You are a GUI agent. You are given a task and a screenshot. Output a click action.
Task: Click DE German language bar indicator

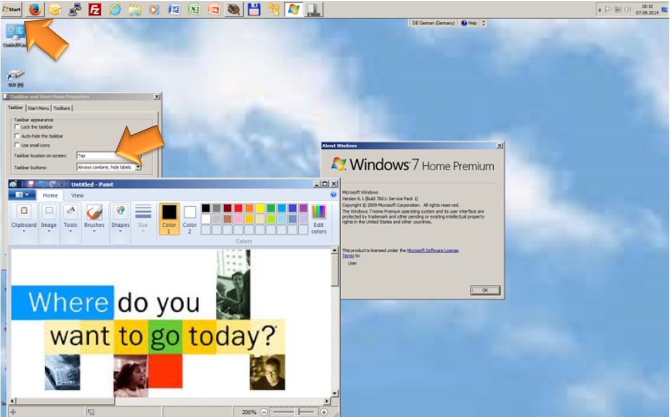[433, 23]
